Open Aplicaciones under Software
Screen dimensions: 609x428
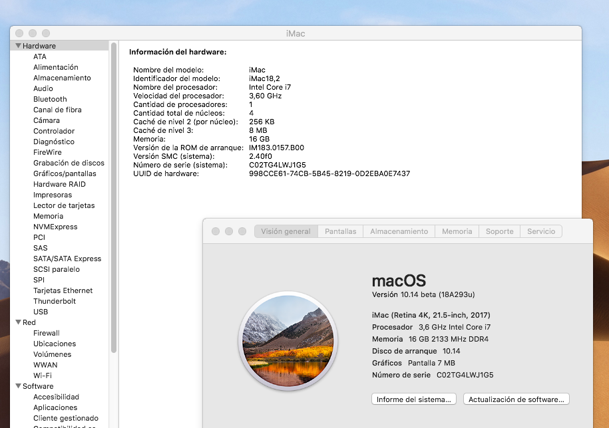(55, 407)
